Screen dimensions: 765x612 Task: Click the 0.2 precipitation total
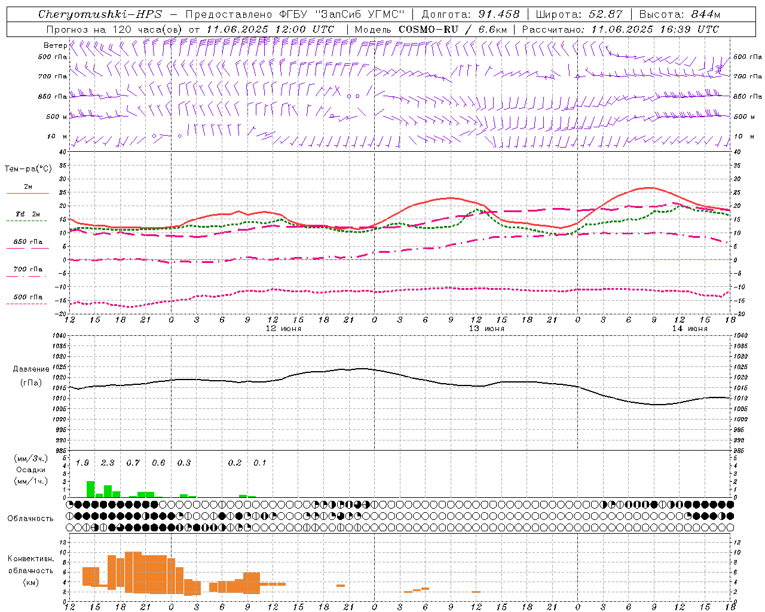tap(234, 463)
